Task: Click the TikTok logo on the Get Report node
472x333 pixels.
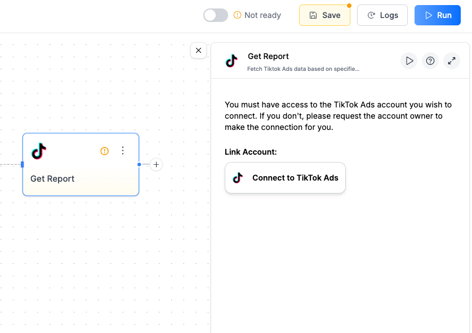Action: (x=39, y=151)
